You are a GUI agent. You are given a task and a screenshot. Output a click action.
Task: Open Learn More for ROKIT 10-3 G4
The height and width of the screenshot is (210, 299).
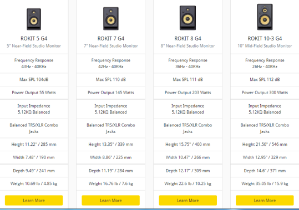pyautogui.click(x=265, y=200)
